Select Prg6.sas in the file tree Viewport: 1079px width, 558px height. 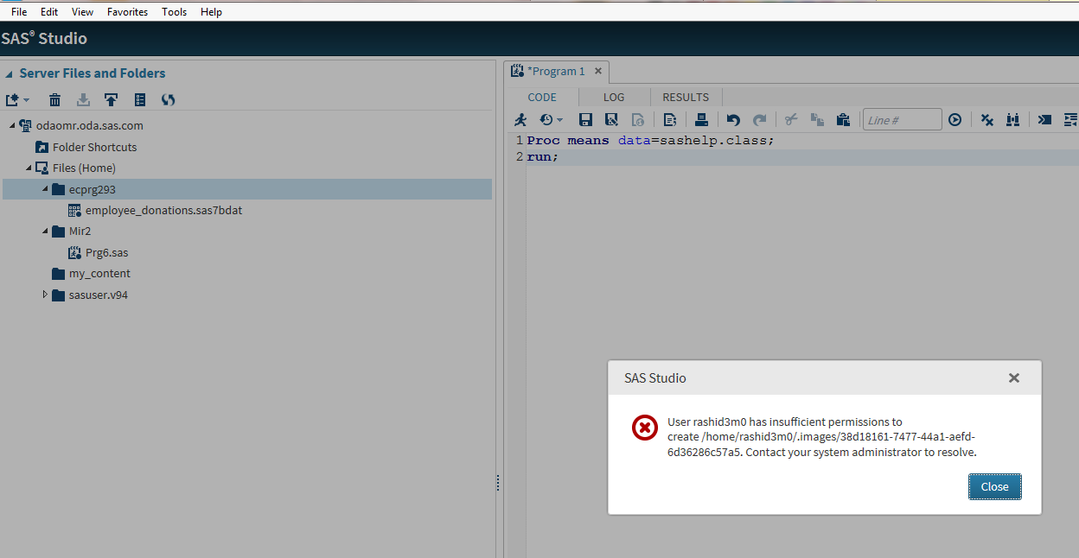pyautogui.click(x=107, y=252)
